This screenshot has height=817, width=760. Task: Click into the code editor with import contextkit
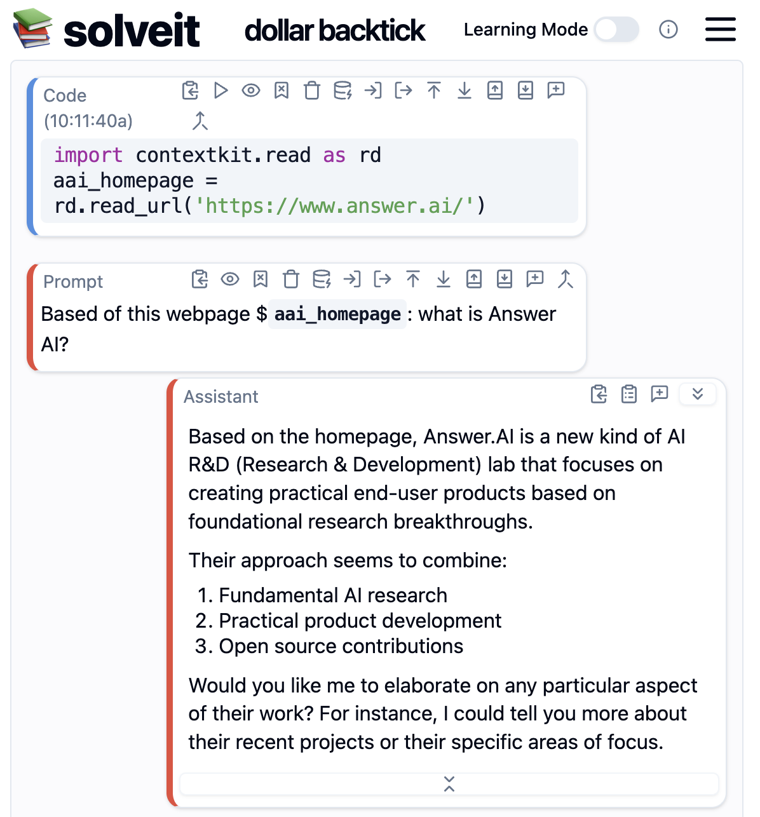click(x=309, y=180)
